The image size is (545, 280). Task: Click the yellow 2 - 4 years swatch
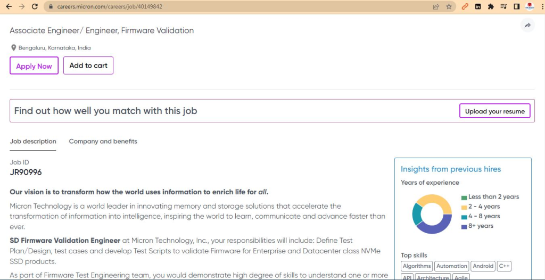(464, 207)
